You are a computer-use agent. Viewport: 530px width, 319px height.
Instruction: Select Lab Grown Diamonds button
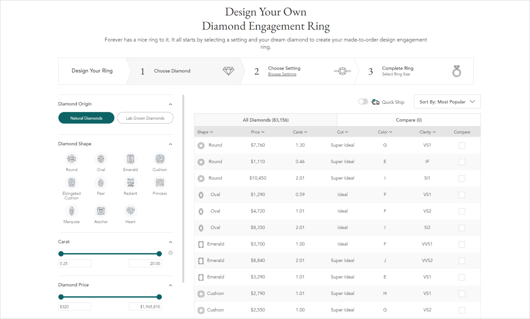click(x=145, y=118)
